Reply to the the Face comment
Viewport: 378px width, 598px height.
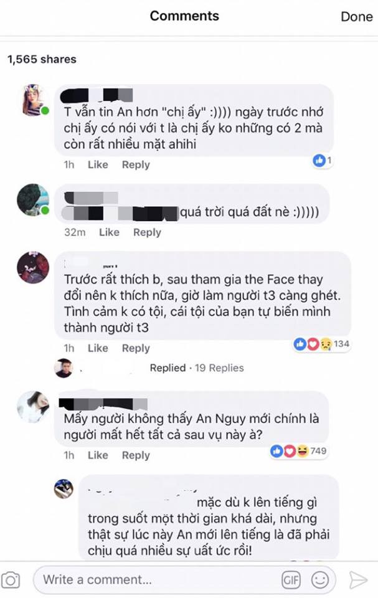click(x=136, y=348)
